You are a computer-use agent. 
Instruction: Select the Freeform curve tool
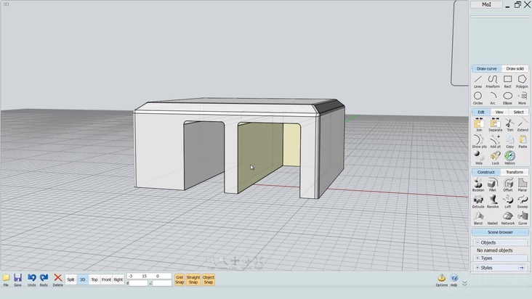click(493, 81)
